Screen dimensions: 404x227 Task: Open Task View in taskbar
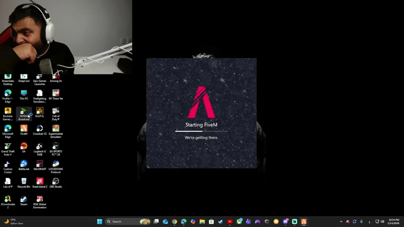click(156, 222)
